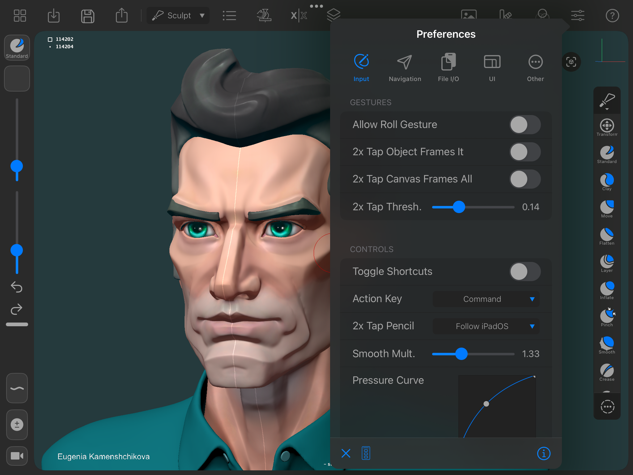Viewport: 633px width, 475px height.
Task: Close the Preferences panel with X
Action: pyautogui.click(x=346, y=453)
